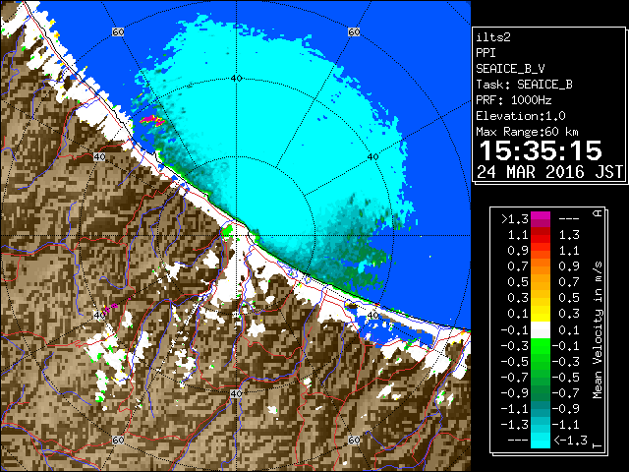Click the 15:35:15 timestamp
The image size is (629, 472).
pyautogui.click(x=541, y=150)
